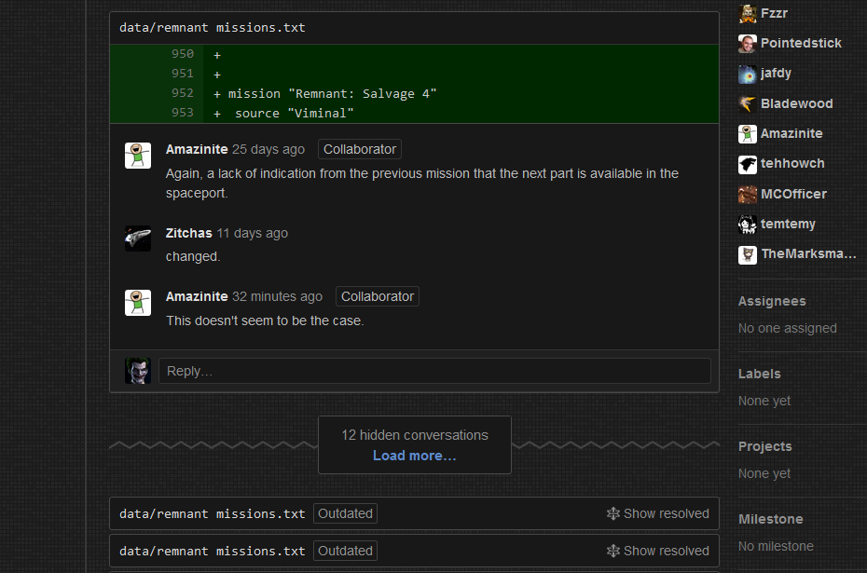Expand the second outdated missions.txt thread

[x=210, y=551]
